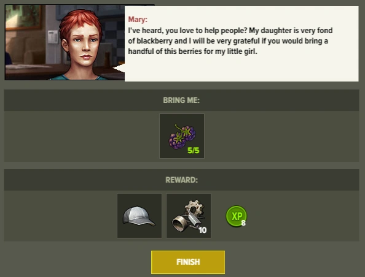The width and height of the screenshot is (365, 277).
Task: Select the REWARD section header
Action: click(x=181, y=180)
